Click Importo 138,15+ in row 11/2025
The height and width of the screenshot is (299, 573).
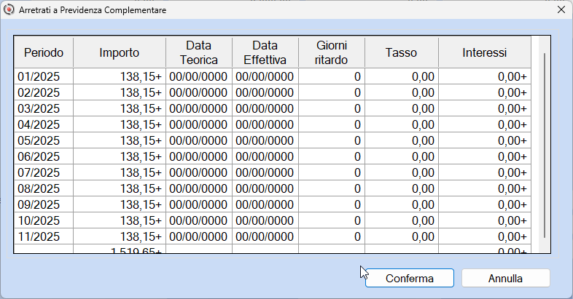tap(120, 237)
